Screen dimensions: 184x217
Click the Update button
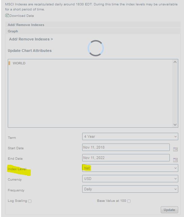click(x=169, y=210)
